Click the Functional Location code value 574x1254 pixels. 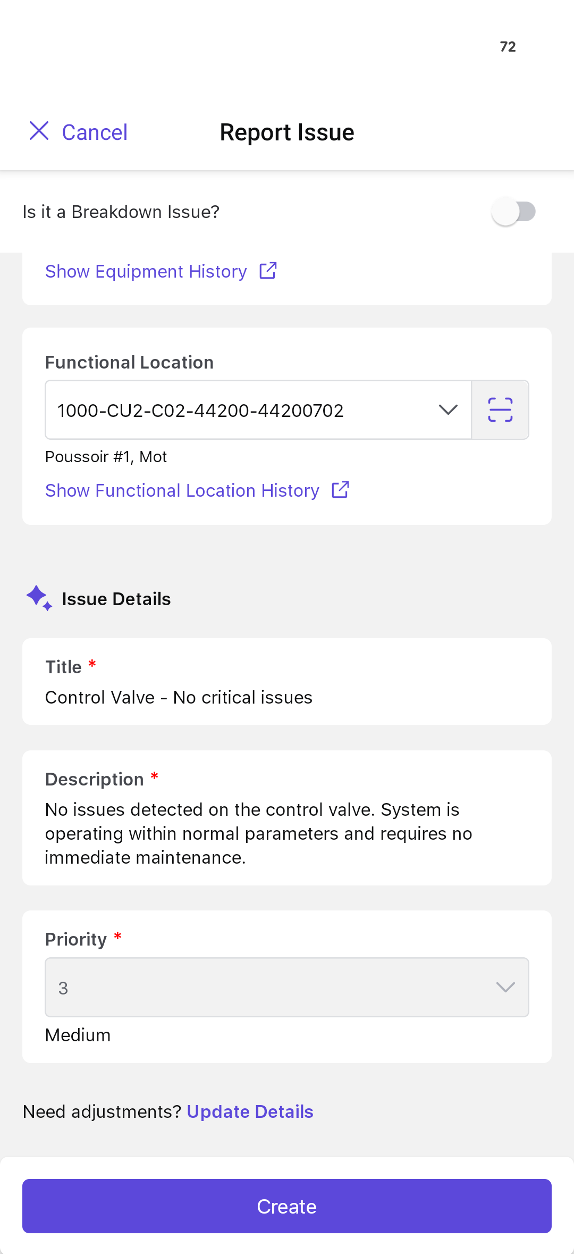(x=200, y=411)
